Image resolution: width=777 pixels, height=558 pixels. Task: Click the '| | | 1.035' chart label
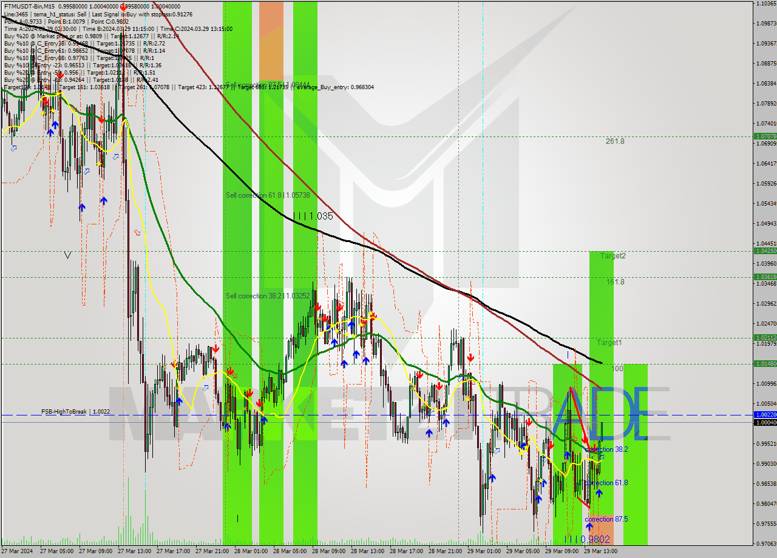313,216
